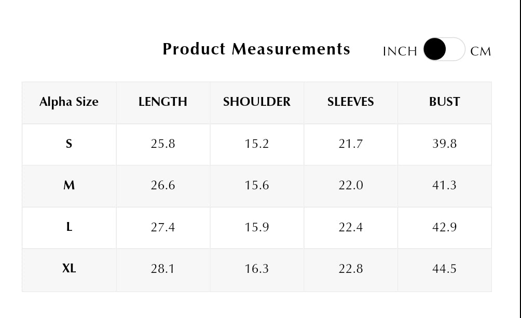Click the 15.6 shoulder cell
Image resolution: width=521 pixels, height=318 pixels.
coord(257,185)
